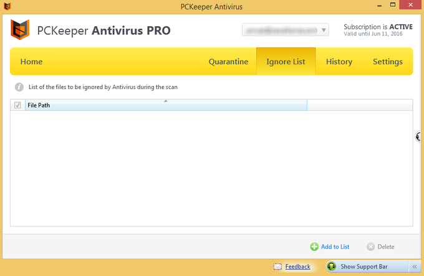The image size is (424, 276).
Task: Click the green headset support icon
Action: 332,267
